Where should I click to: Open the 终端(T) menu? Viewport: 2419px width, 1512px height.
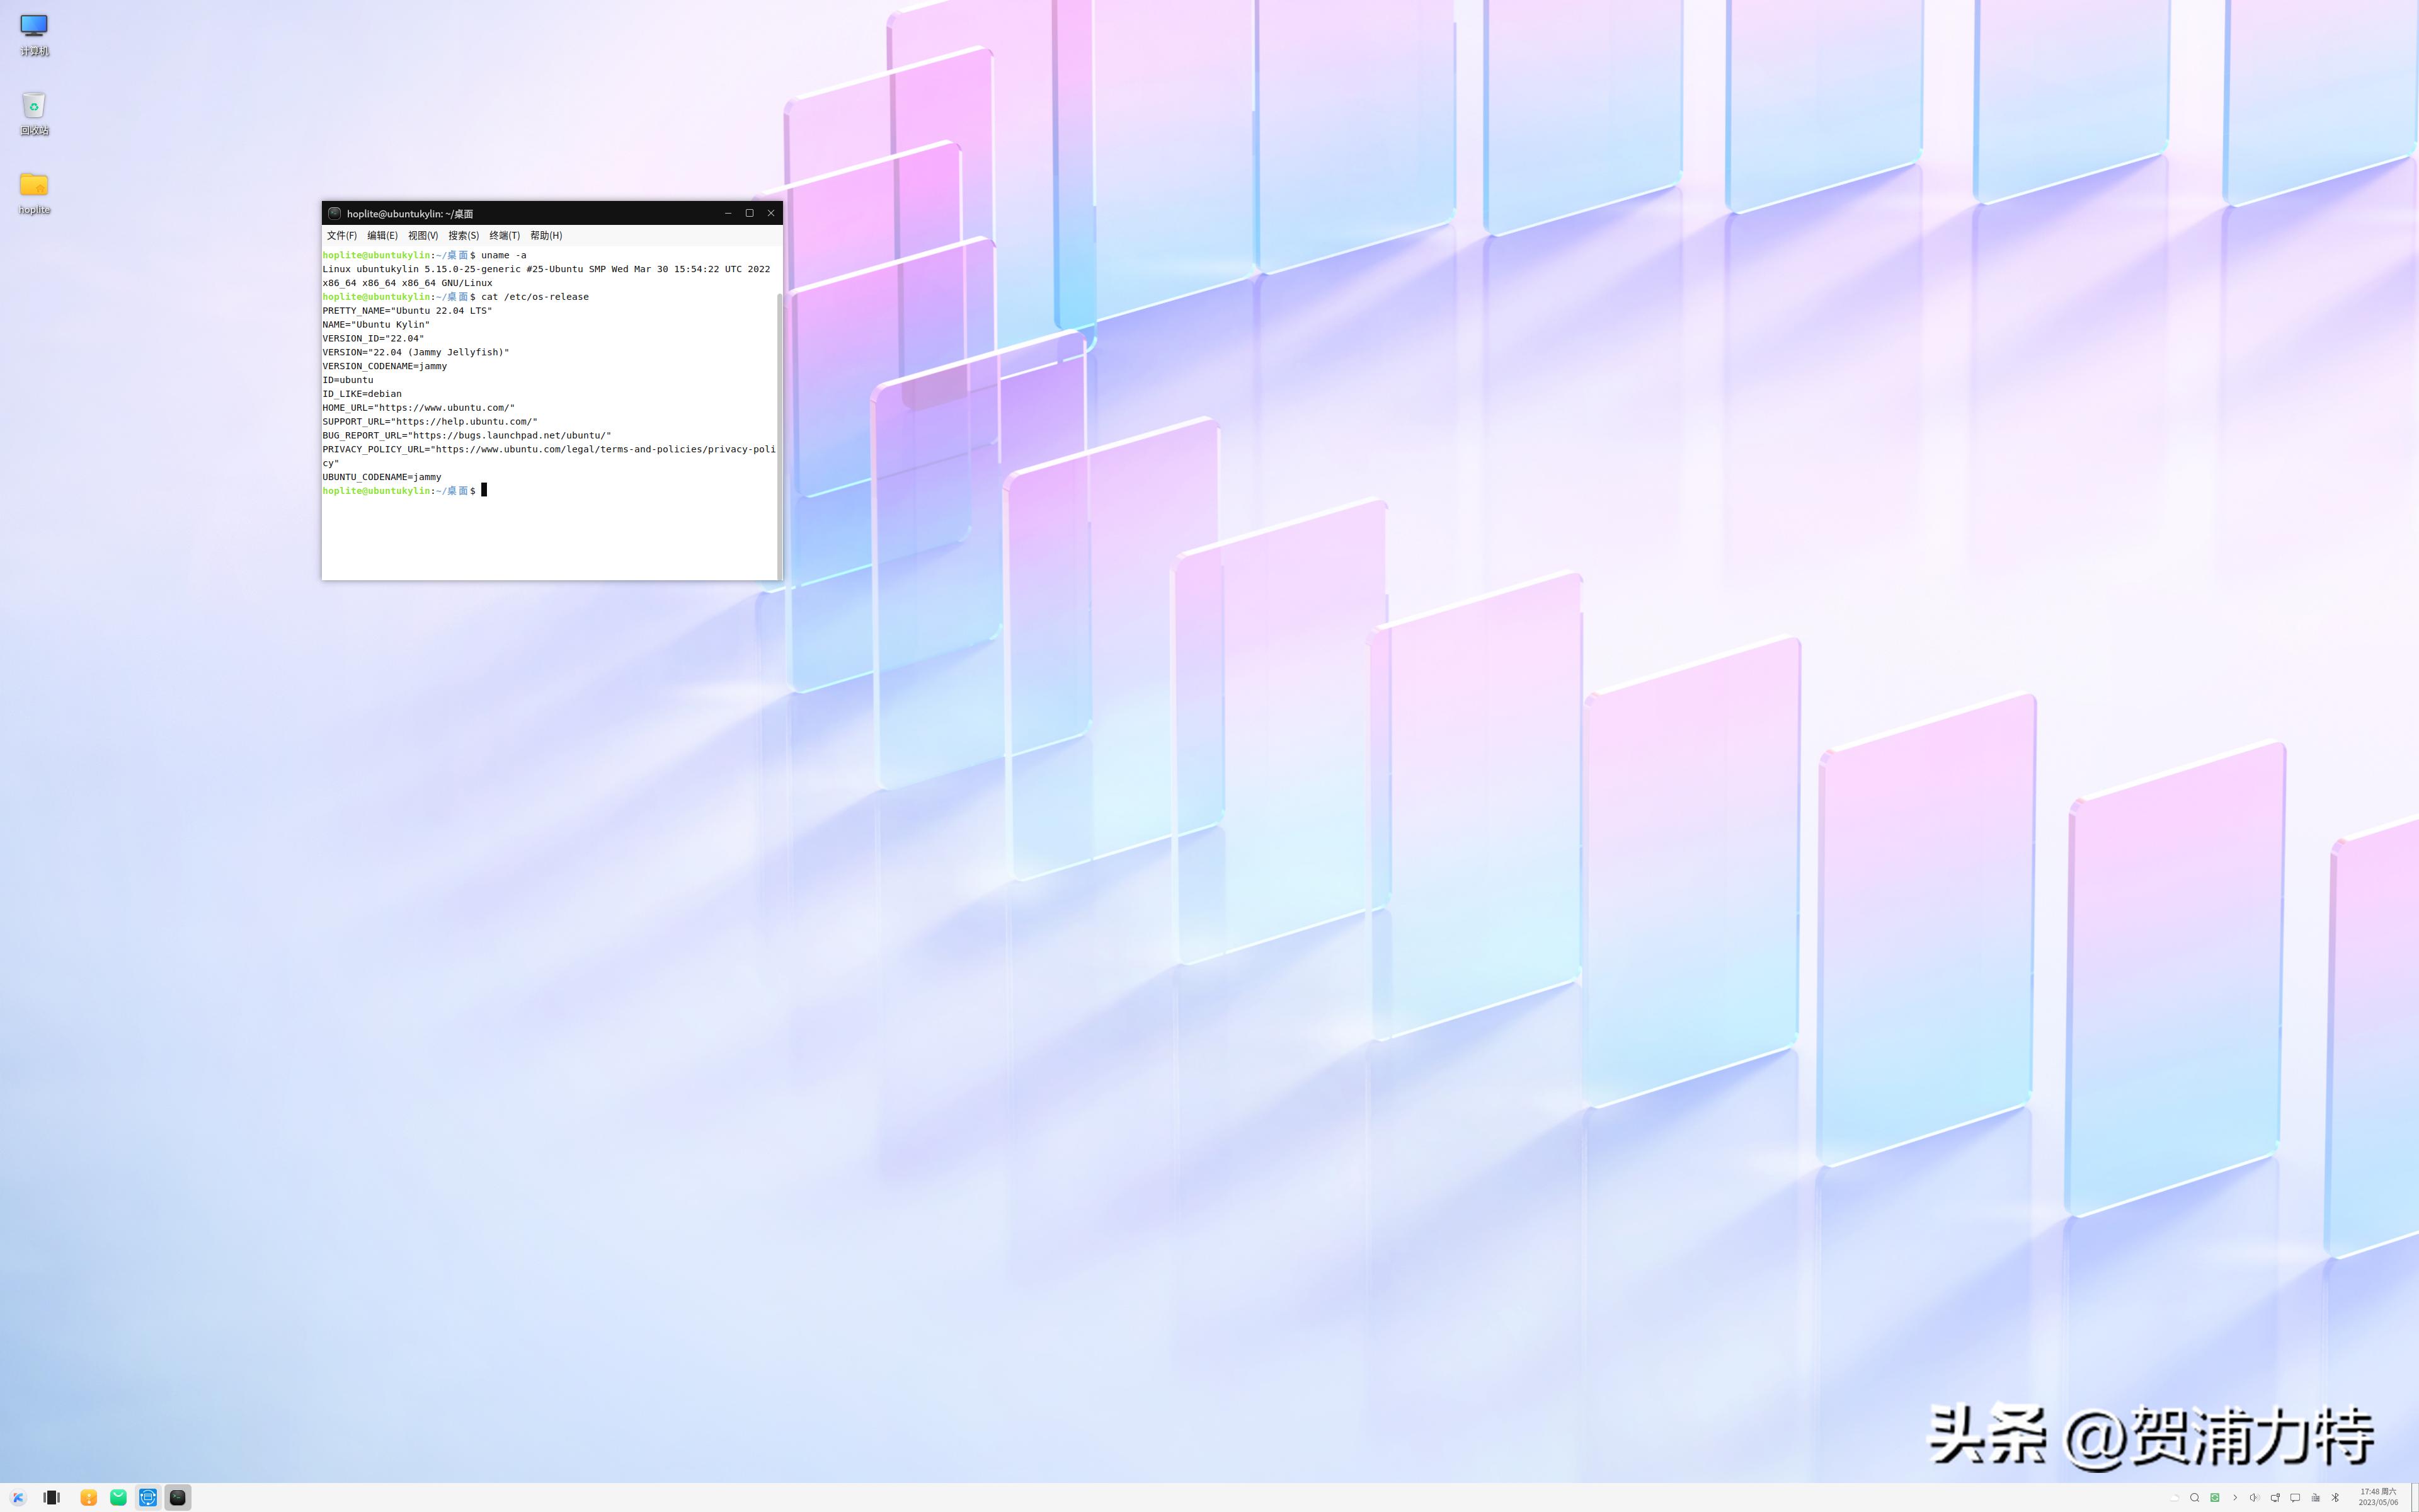point(504,236)
